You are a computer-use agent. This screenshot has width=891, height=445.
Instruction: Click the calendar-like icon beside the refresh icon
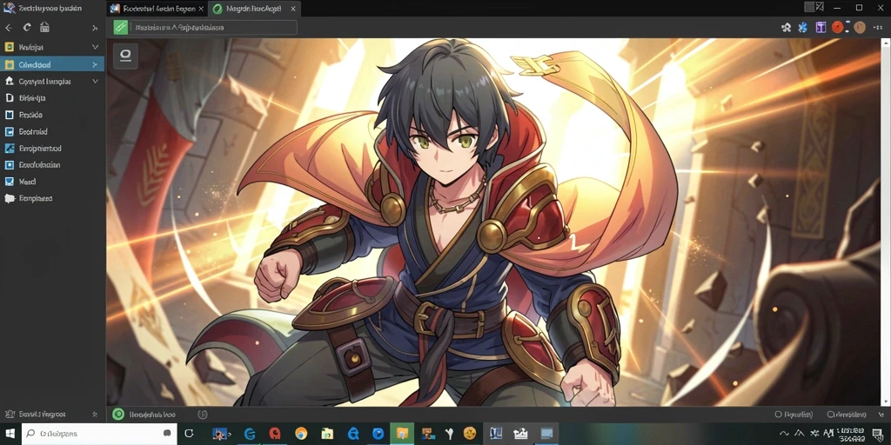pos(44,27)
